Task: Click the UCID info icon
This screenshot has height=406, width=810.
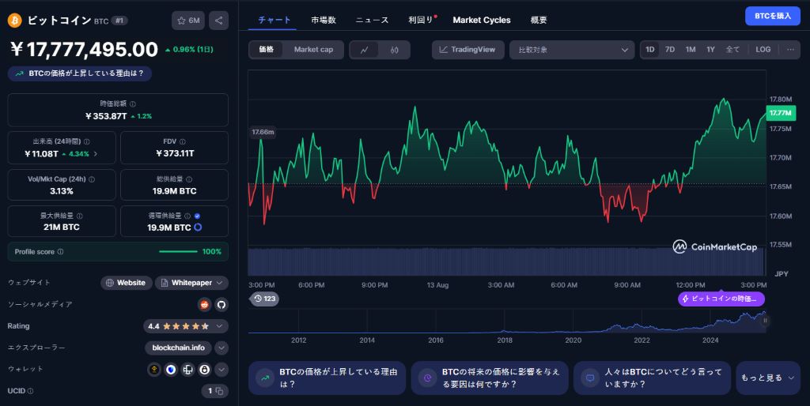Action: click(x=31, y=391)
